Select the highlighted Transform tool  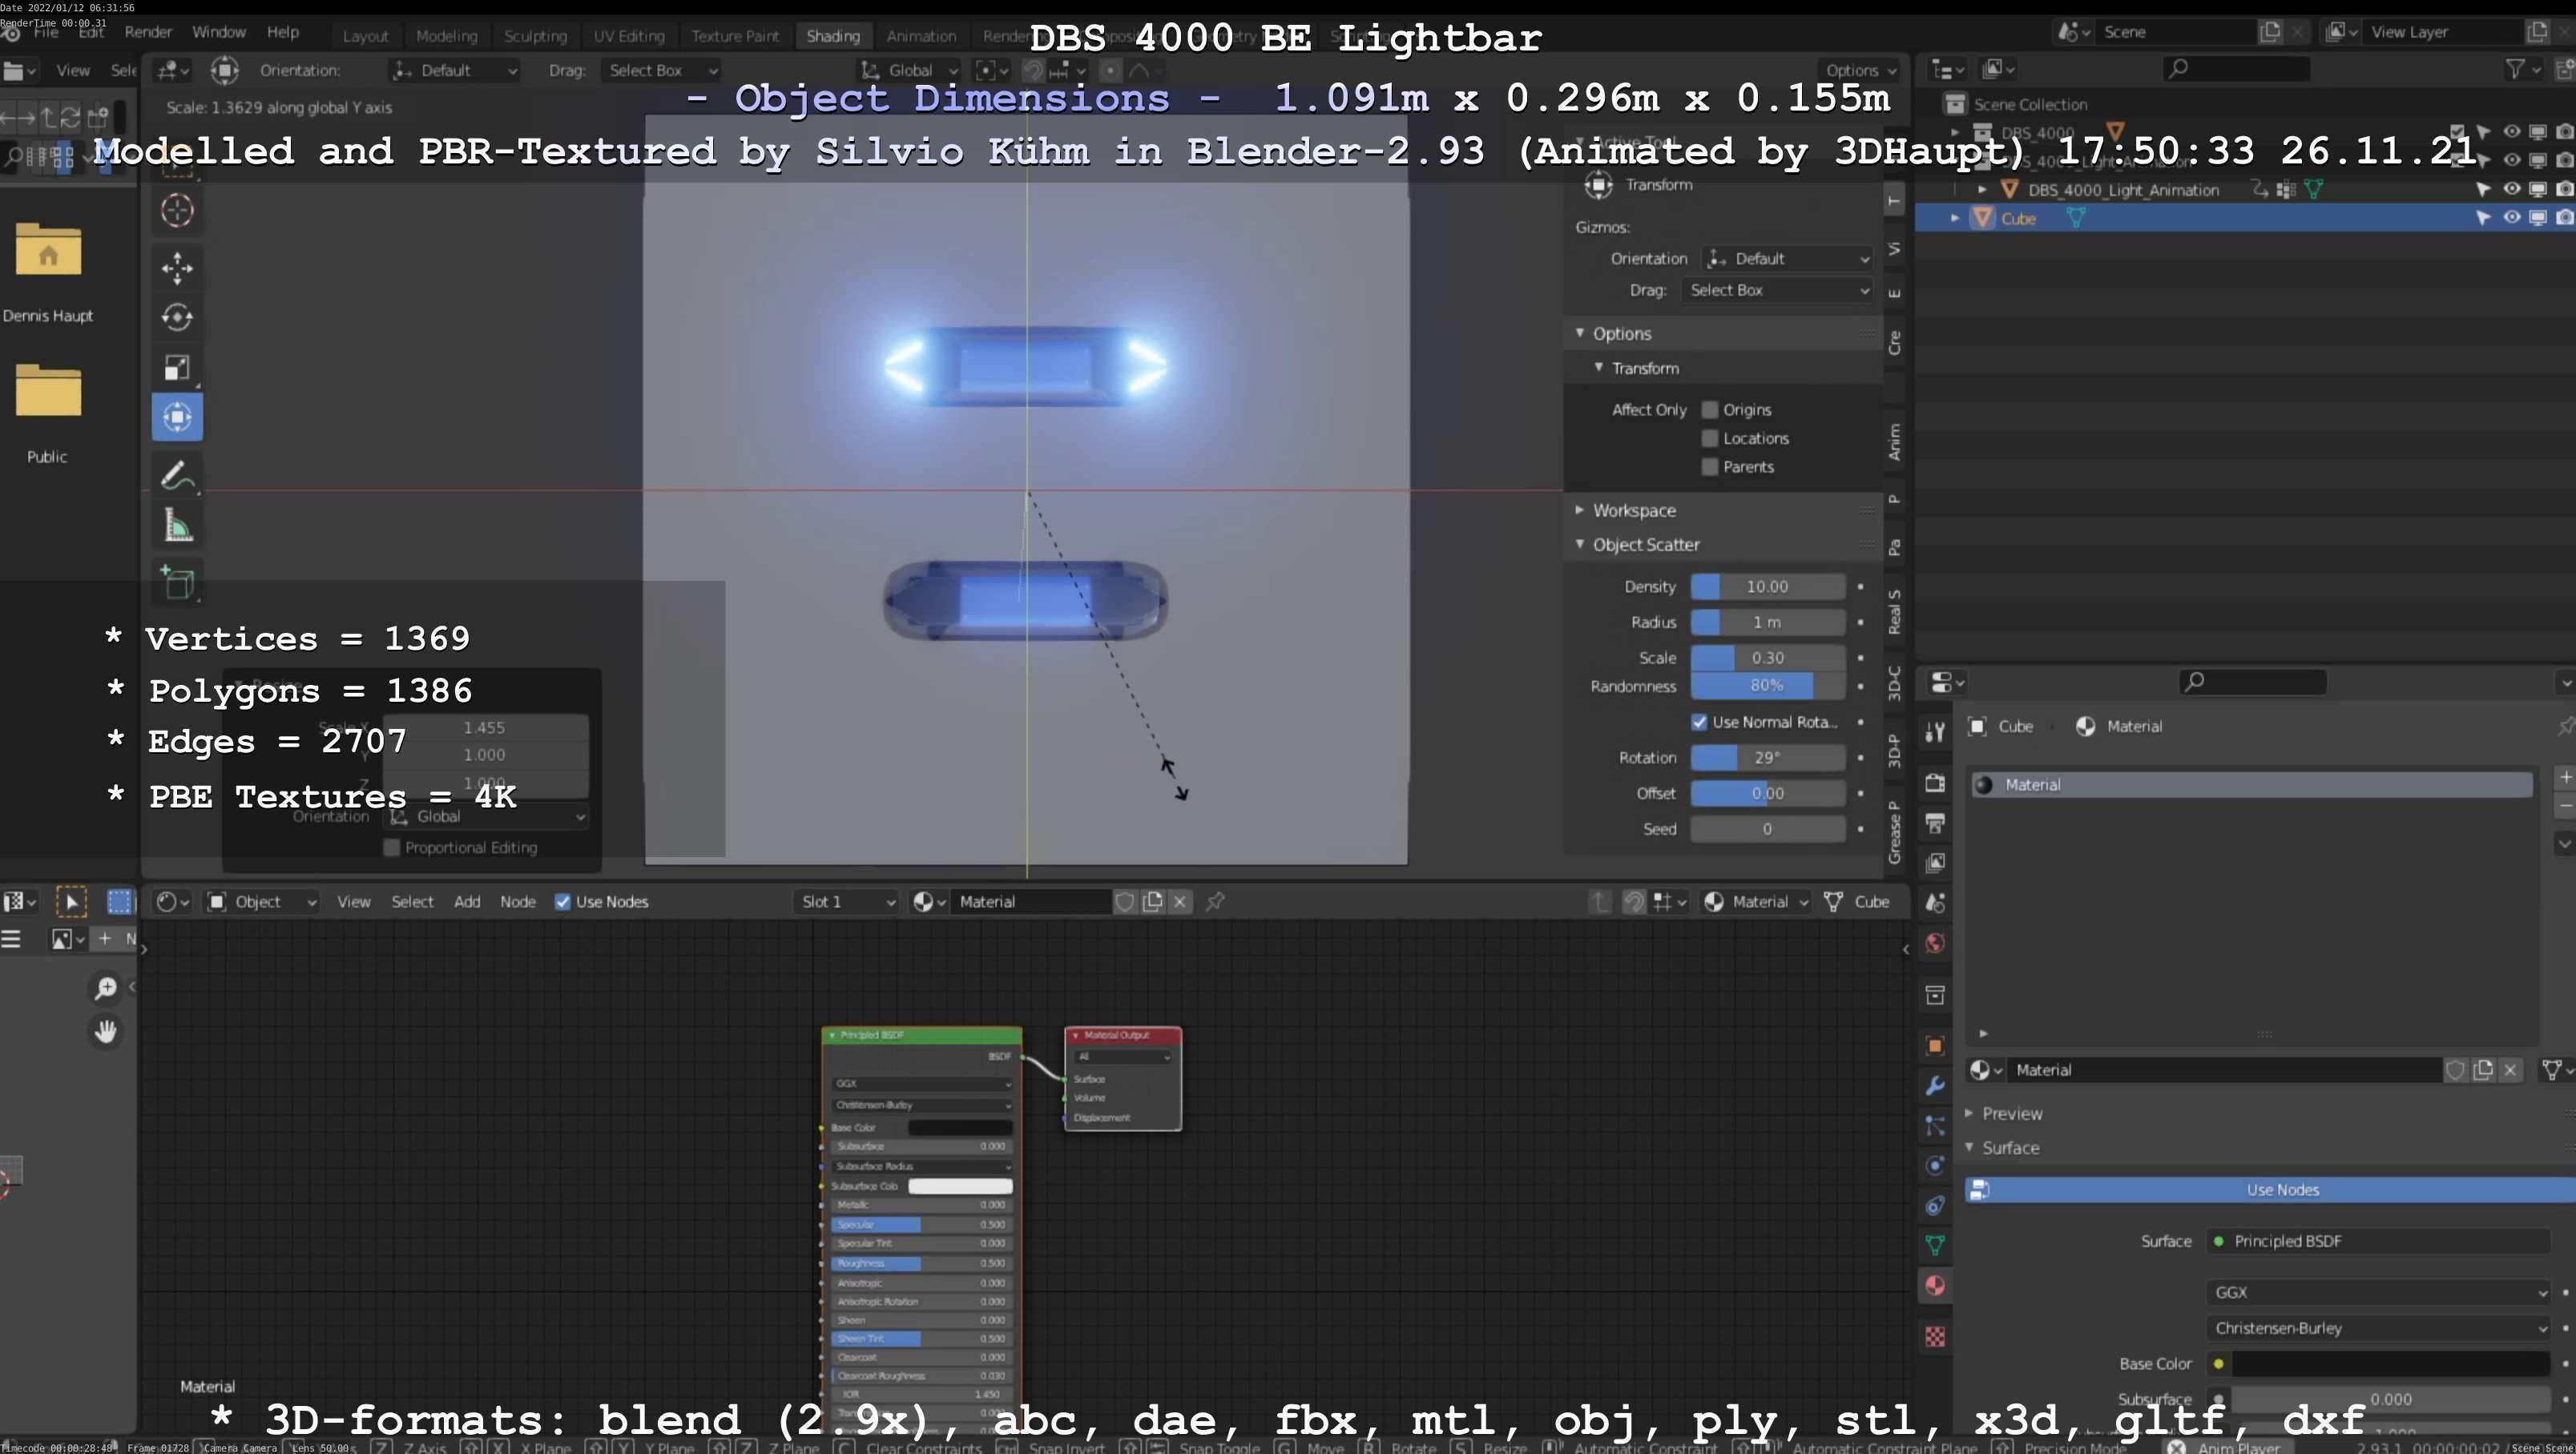177,417
